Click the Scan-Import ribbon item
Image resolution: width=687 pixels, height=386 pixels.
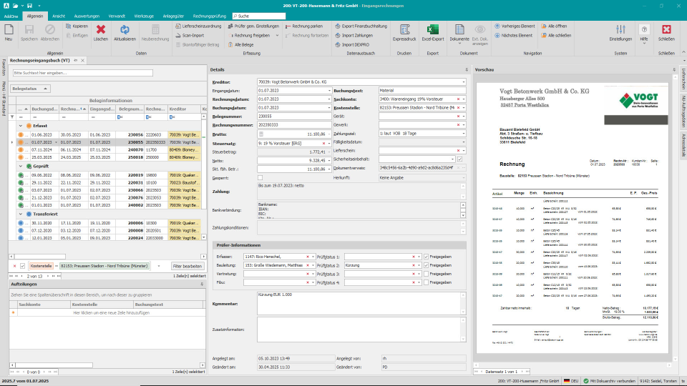click(x=193, y=34)
